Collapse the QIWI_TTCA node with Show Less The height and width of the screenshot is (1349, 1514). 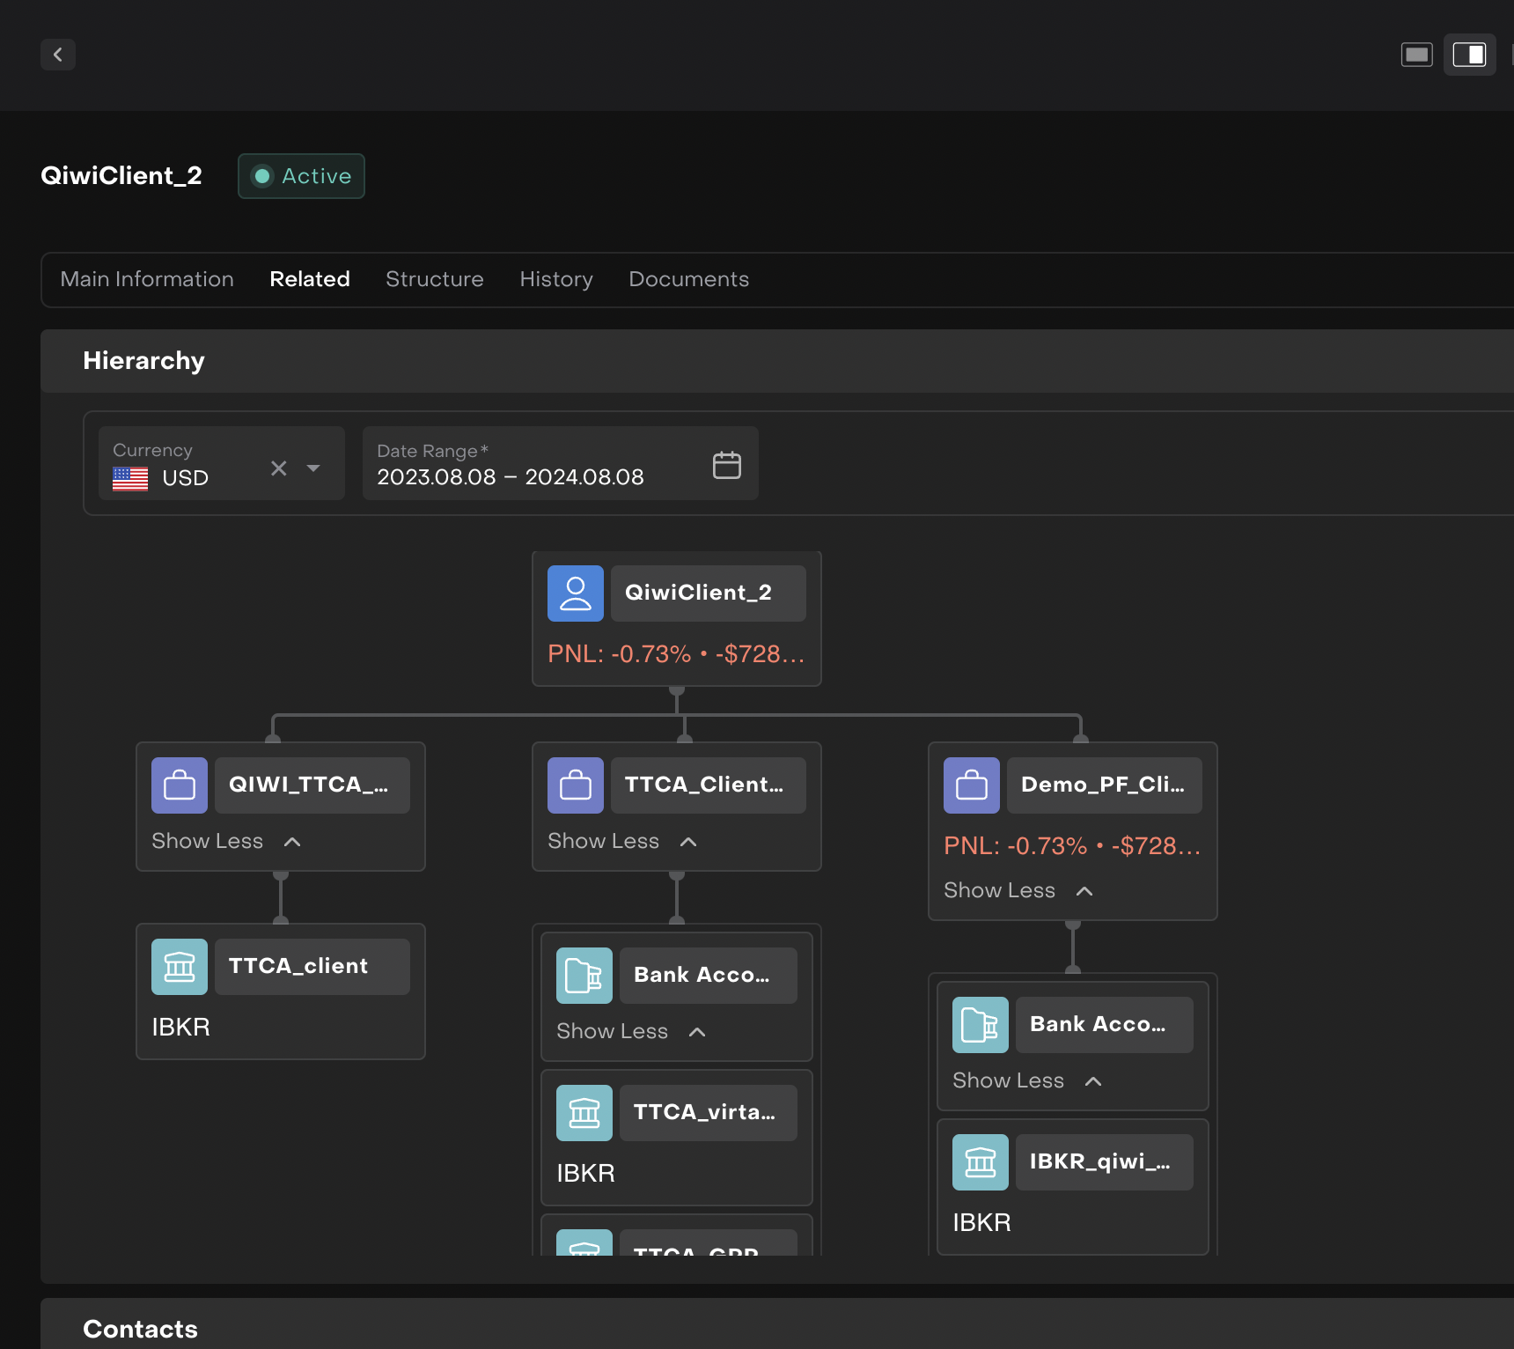coord(225,842)
